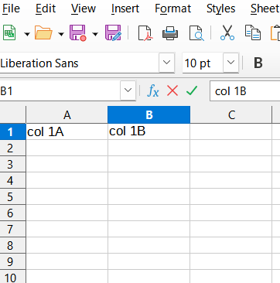
Task: Select row 3 header
Action: point(12,164)
